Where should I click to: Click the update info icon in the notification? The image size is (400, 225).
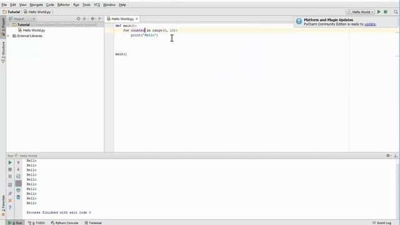tap(299, 21)
